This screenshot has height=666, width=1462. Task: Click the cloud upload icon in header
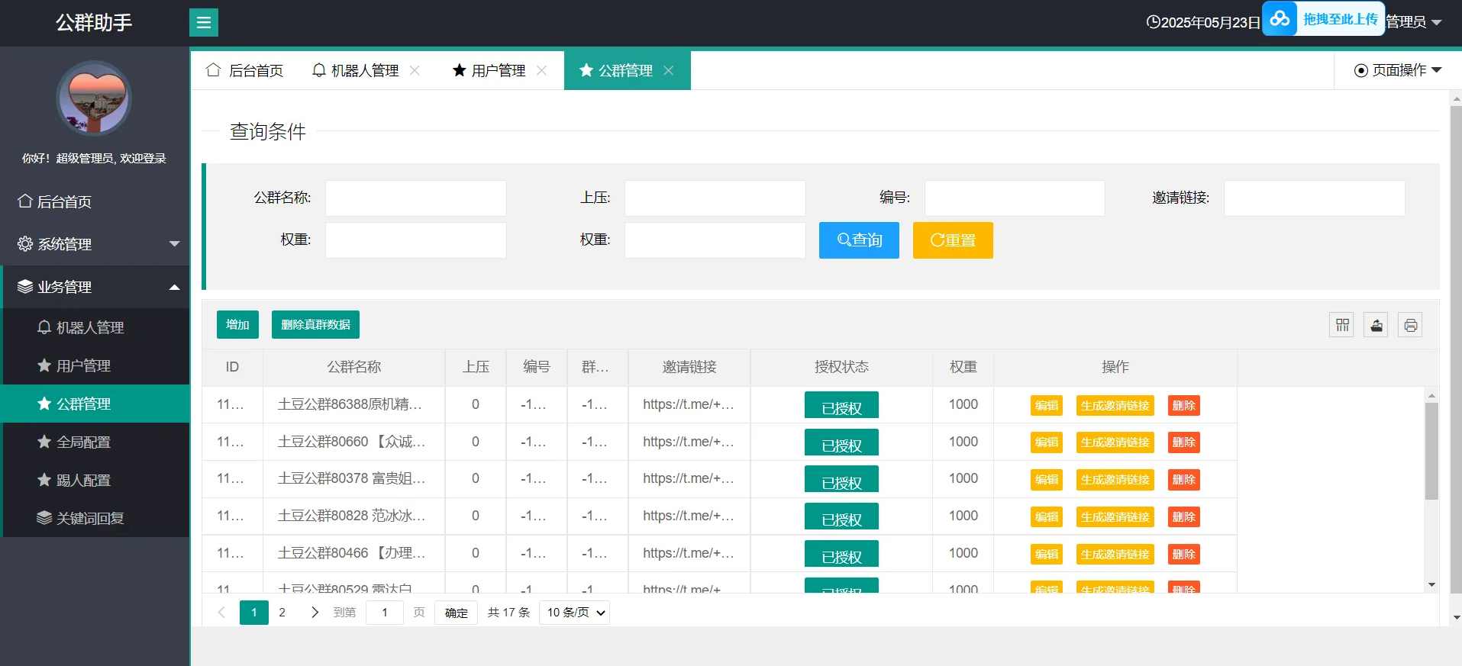click(1280, 18)
